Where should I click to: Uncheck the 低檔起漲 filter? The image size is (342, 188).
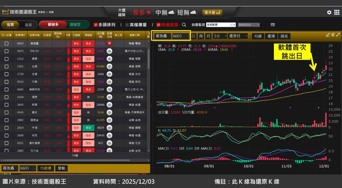pyautogui.click(x=158, y=25)
